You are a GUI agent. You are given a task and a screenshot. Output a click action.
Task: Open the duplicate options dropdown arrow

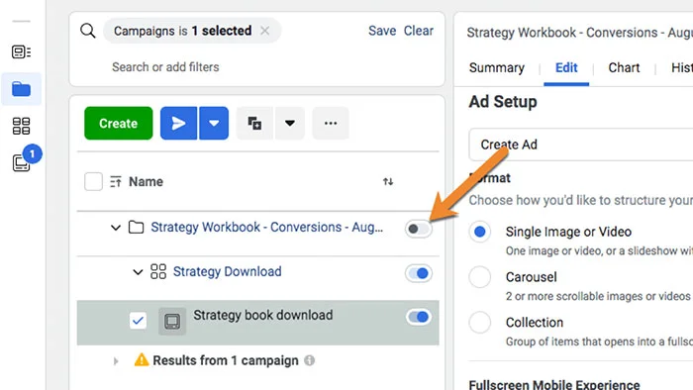click(x=290, y=123)
